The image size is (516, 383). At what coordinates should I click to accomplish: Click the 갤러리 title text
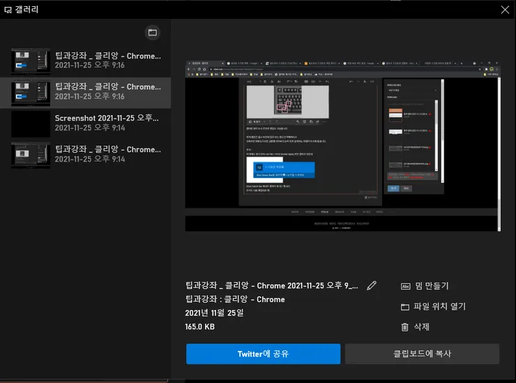coord(26,10)
